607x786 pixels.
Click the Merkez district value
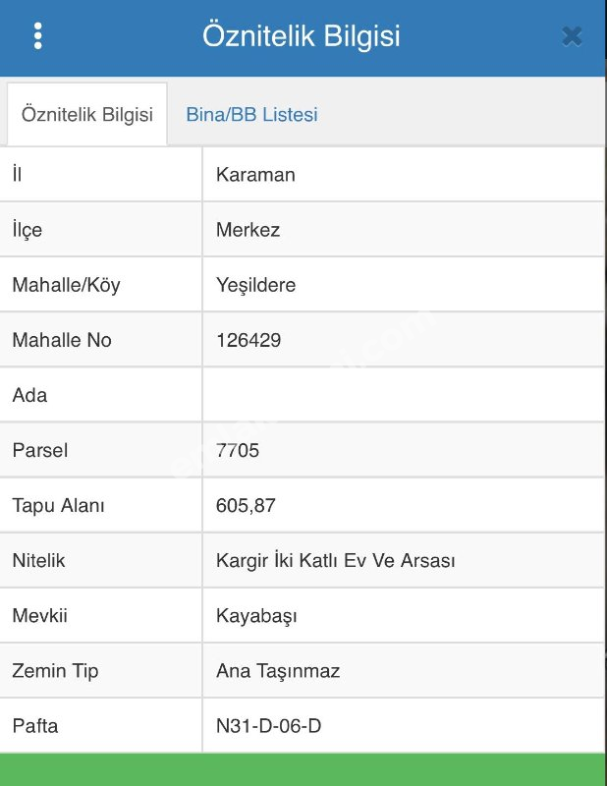point(248,230)
